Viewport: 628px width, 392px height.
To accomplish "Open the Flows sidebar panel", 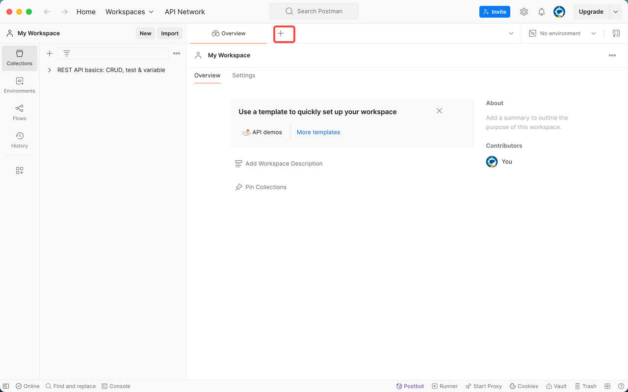I will [20, 113].
